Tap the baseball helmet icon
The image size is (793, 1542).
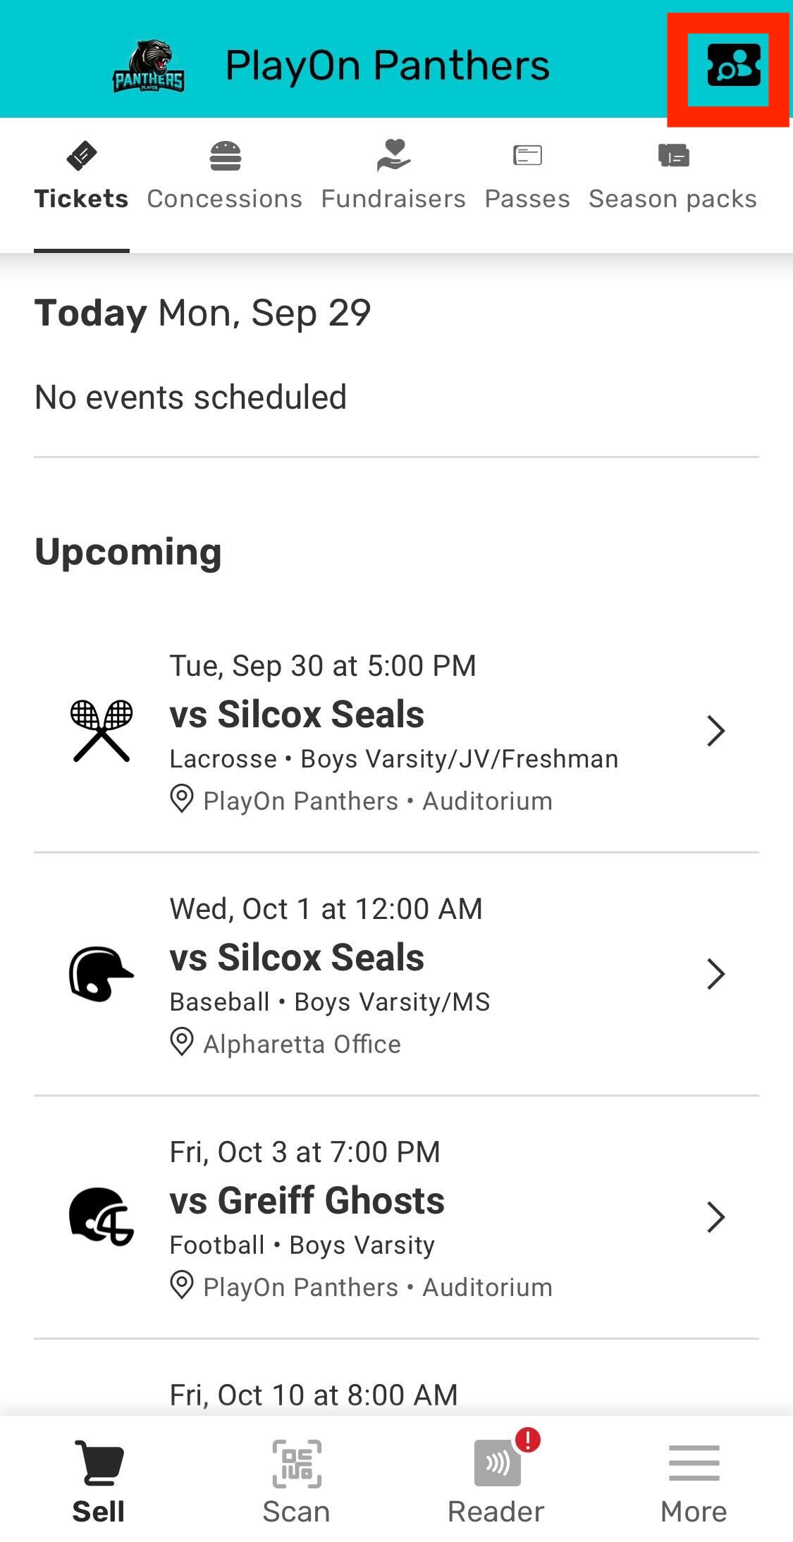pos(101,973)
